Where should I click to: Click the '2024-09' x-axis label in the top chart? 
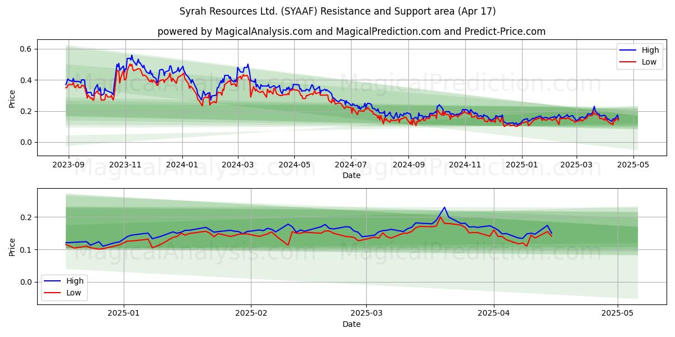coord(408,166)
